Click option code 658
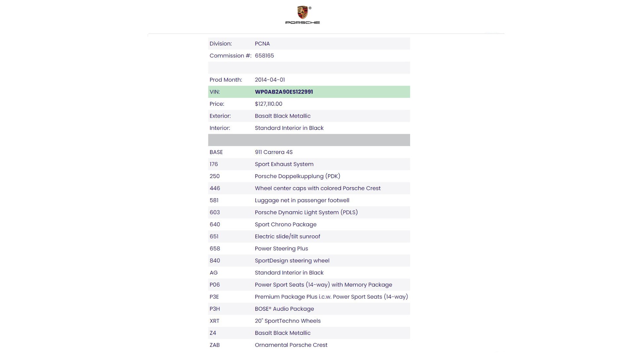The width and height of the screenshot is (635, 357). (215, 249)
